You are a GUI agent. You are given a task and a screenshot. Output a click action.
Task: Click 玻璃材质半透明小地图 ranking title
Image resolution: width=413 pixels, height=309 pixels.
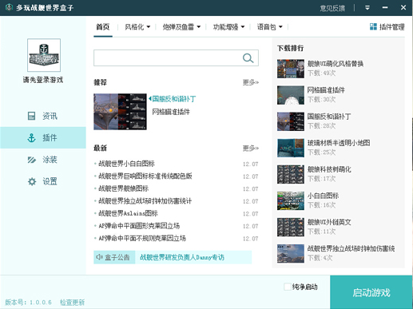(339, 143)
